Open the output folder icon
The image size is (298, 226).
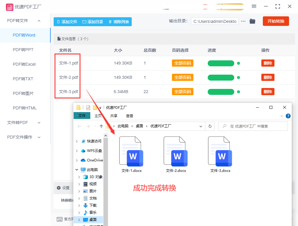252,21
